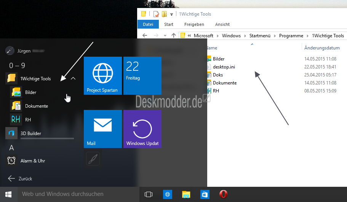Open recent locations dropdown in Explorer

(x=165, y=35)
